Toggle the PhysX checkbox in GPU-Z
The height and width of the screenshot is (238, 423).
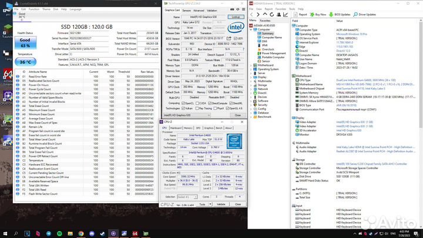coord(215,109)
